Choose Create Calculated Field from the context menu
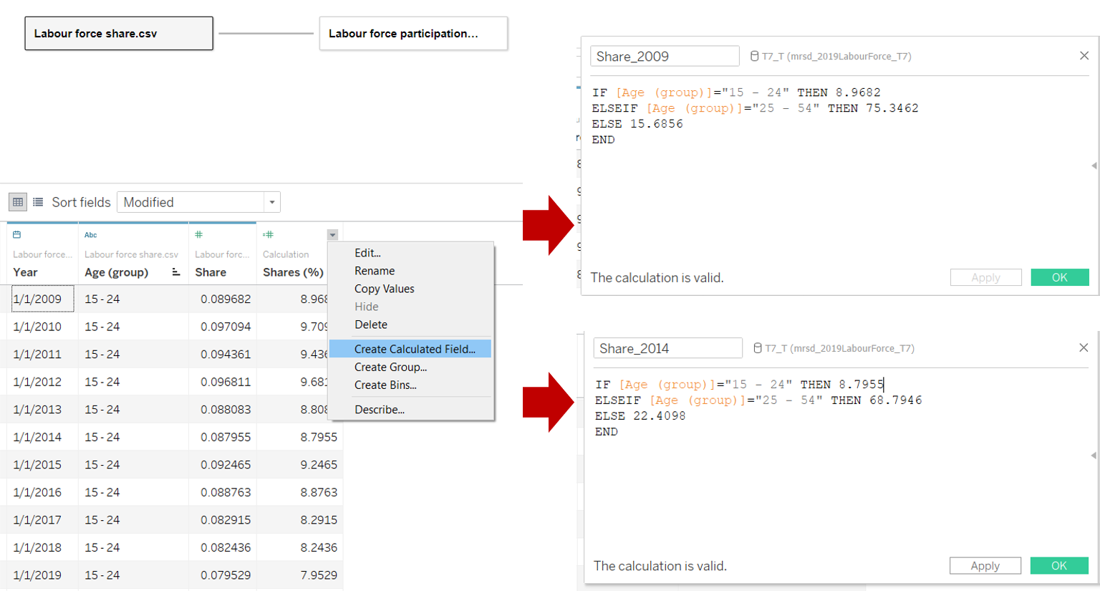The image size is (1100, 591). (x=415, y=349)
